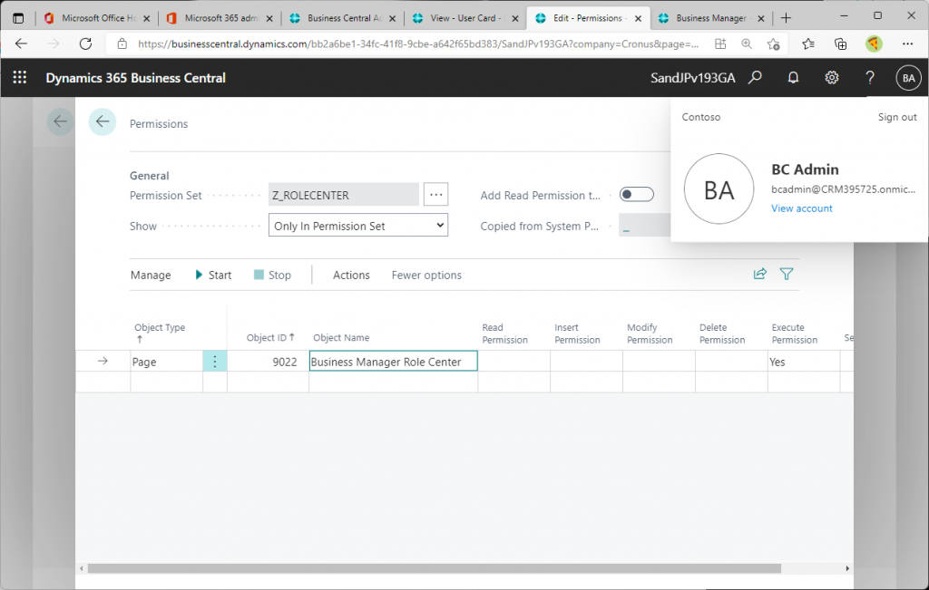Expand the Show dropdown list
929x590 pixels.
[x=358, y=226]
